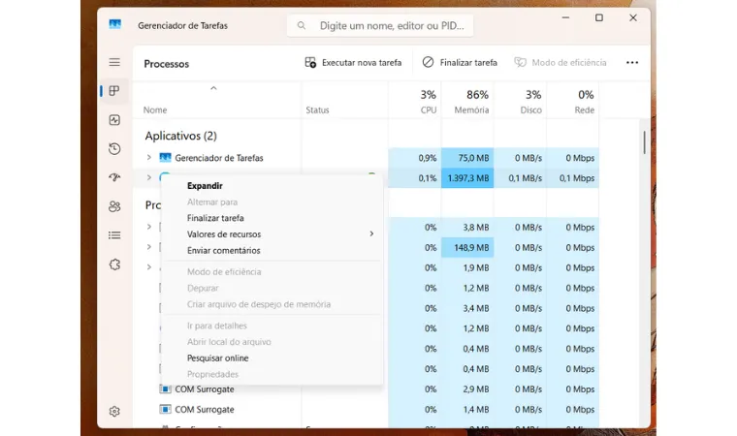Viewport: 737px width, 436px height.
Task: Open the Settings gear icon
Action: [114, 412]
